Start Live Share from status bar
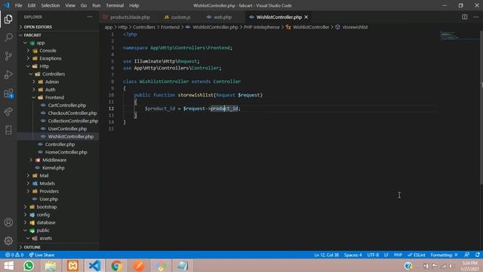Viewport: 483px width, 272px height. pos(42,255)
